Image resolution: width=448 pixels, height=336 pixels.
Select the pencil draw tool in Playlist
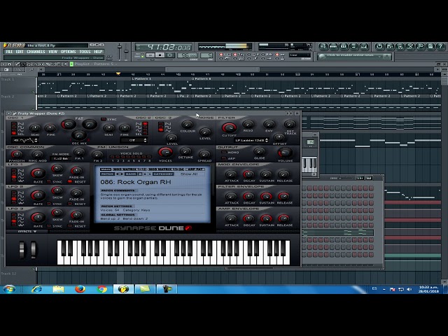(x=17, y=64)
